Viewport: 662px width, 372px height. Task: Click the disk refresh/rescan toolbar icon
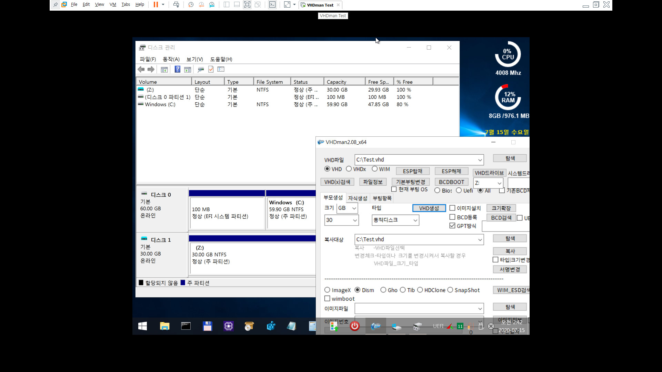pyautogui.click(x=201, y=70)
